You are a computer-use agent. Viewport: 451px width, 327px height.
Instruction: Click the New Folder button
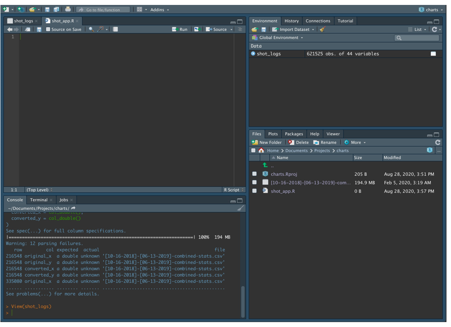point(267,143)
